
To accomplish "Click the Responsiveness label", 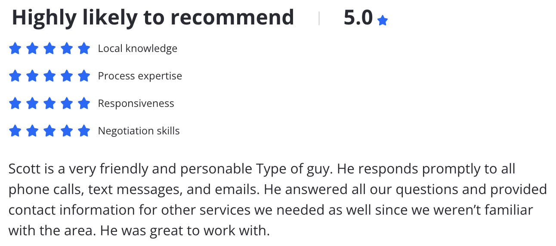I will (136, 103).
